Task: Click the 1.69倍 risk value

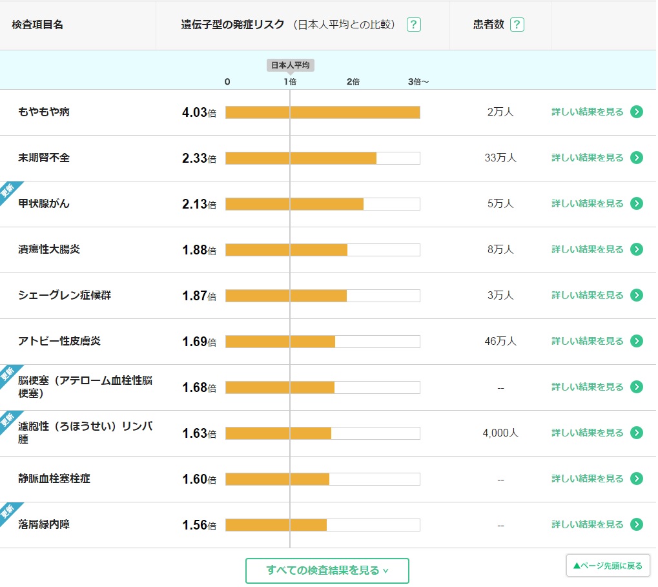Action: (x=200, y=342)
